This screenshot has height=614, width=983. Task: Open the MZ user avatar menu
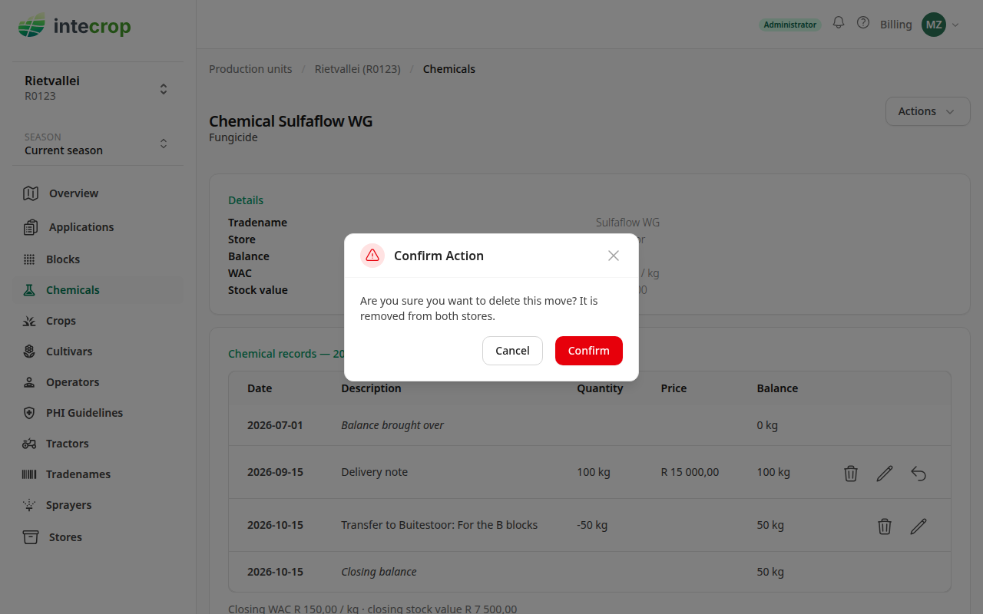pyautogui.click(x=934, y=25)
